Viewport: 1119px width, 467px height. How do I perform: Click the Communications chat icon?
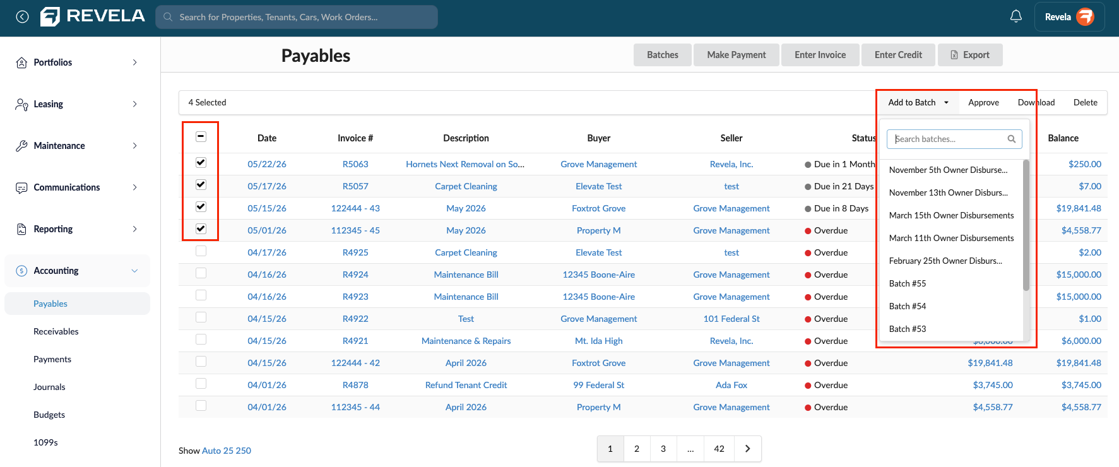pyautogui.click(x=21, y=187)
